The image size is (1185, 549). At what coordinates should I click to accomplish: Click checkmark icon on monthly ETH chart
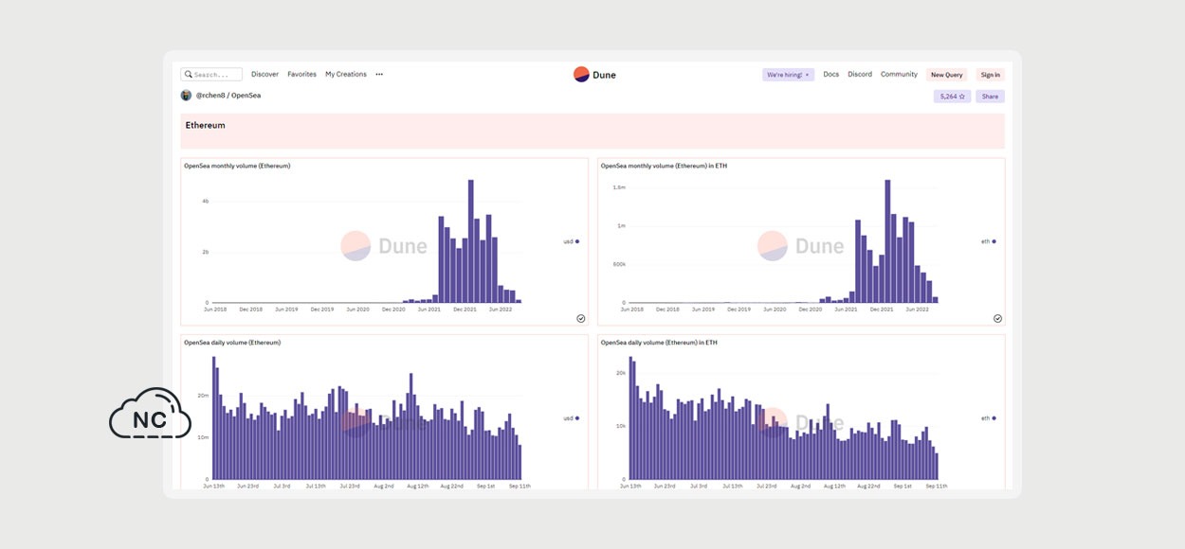(x=997, y=319)
